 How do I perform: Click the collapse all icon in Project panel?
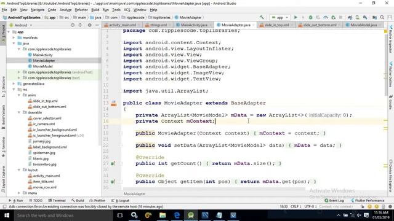80,25
